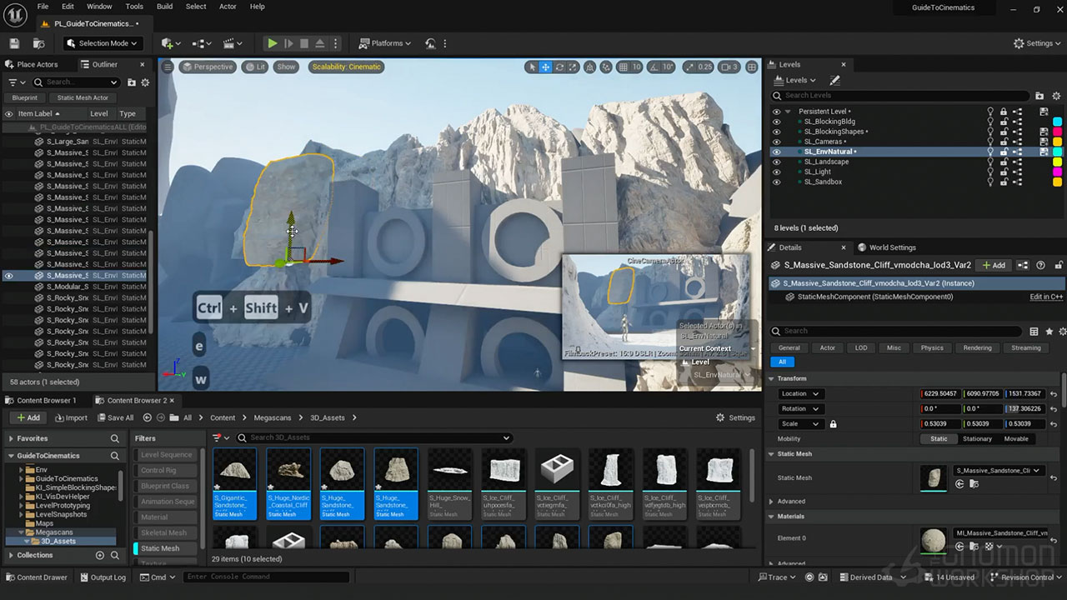The height and width of the screenshot is (600, 1067).
Task: Open the Selection Mode dropdown
Action: click(103, 43)
